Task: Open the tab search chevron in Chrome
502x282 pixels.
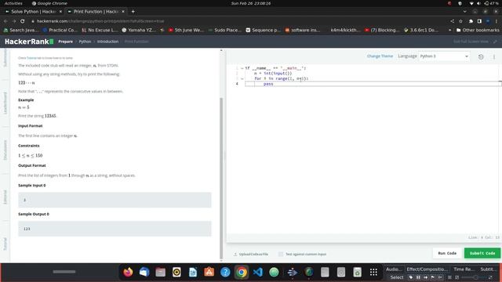Action: 465,12
